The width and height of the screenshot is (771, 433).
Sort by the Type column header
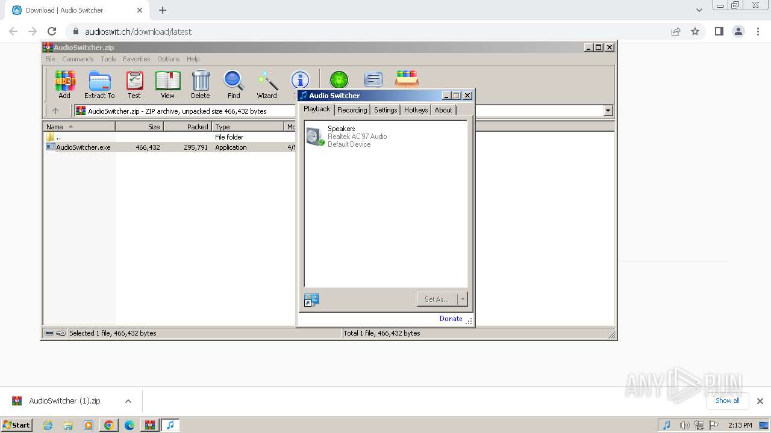coord(248,126)
